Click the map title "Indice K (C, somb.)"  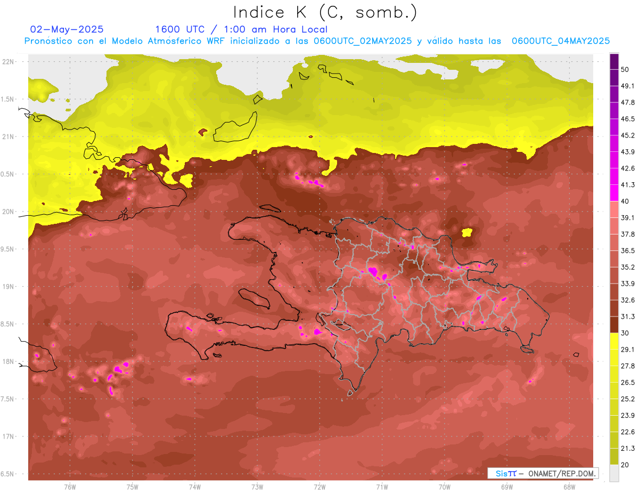[325, 13]
